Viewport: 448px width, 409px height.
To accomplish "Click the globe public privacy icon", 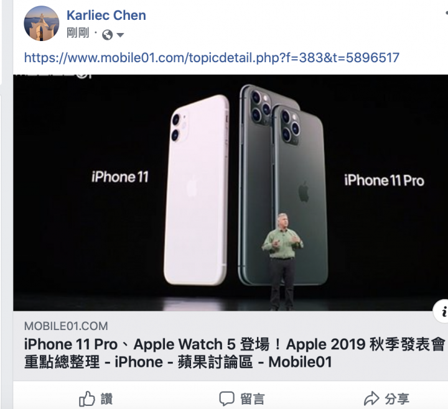I will pyautogui.click(x=107, y=35).
